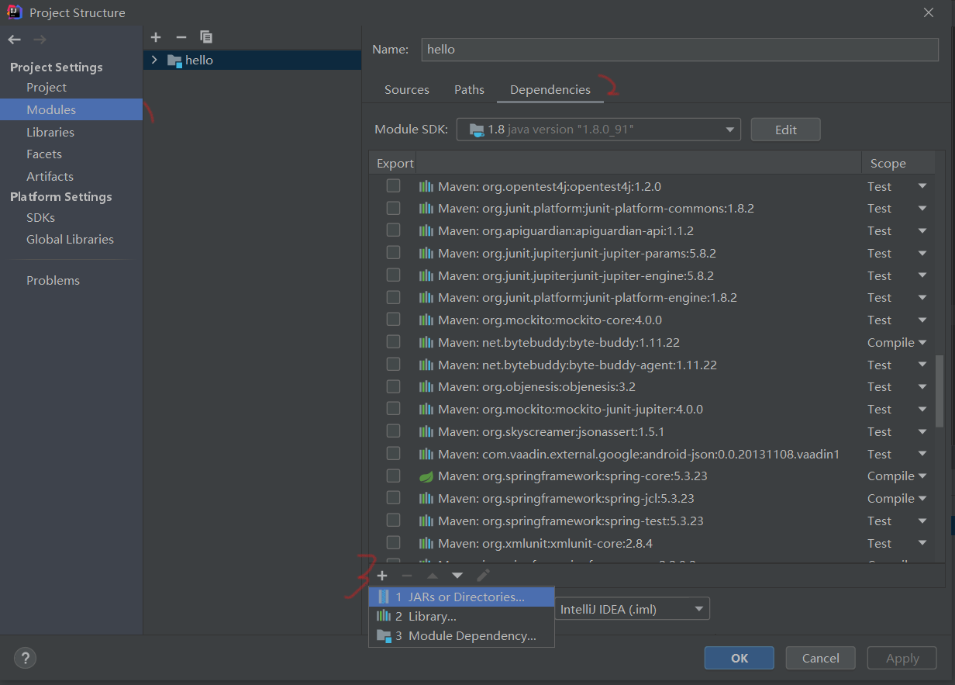The image size is (955, 685).
Task: Choose Module Dependency... from popup menu
Action: coord(461,636)
